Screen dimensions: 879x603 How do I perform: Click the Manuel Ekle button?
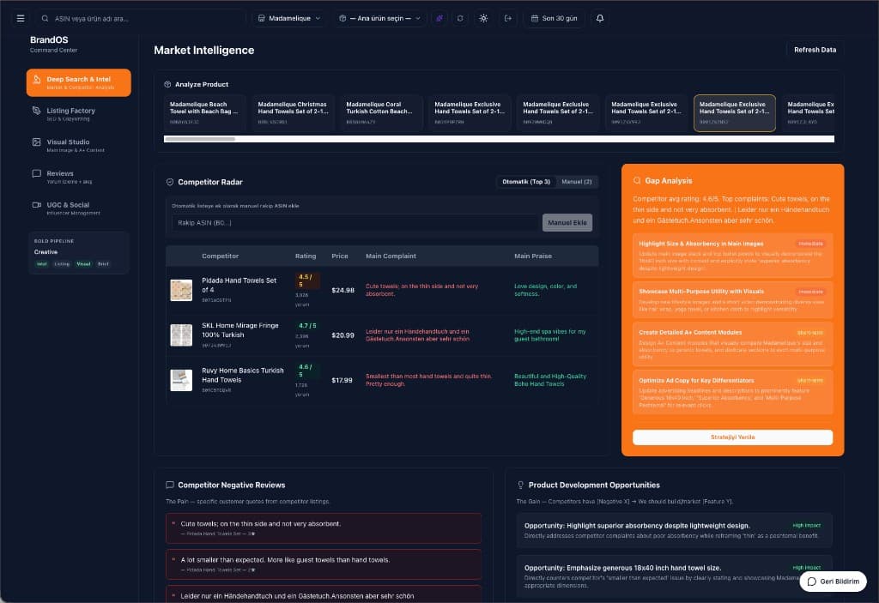coord(567,222)
